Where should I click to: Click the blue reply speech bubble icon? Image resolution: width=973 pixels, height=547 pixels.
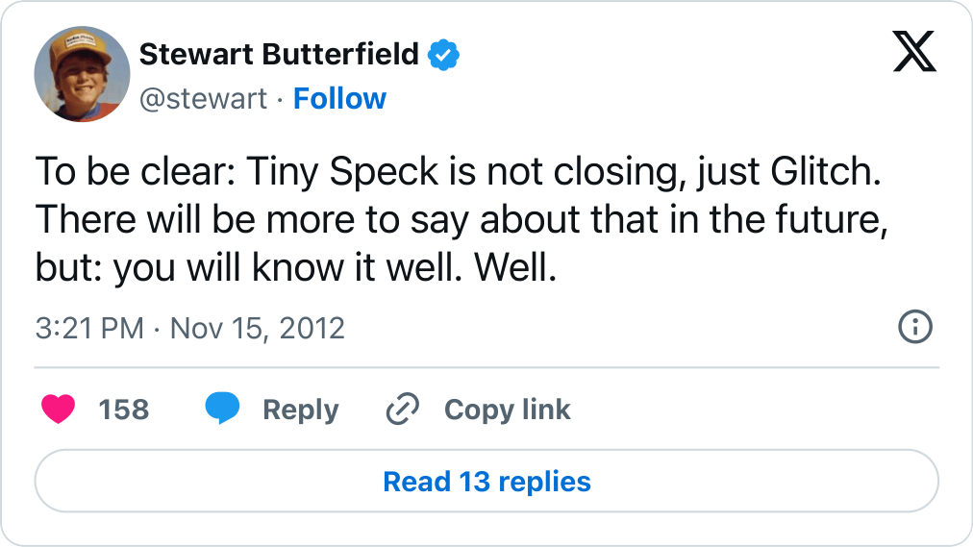[222, 410]
